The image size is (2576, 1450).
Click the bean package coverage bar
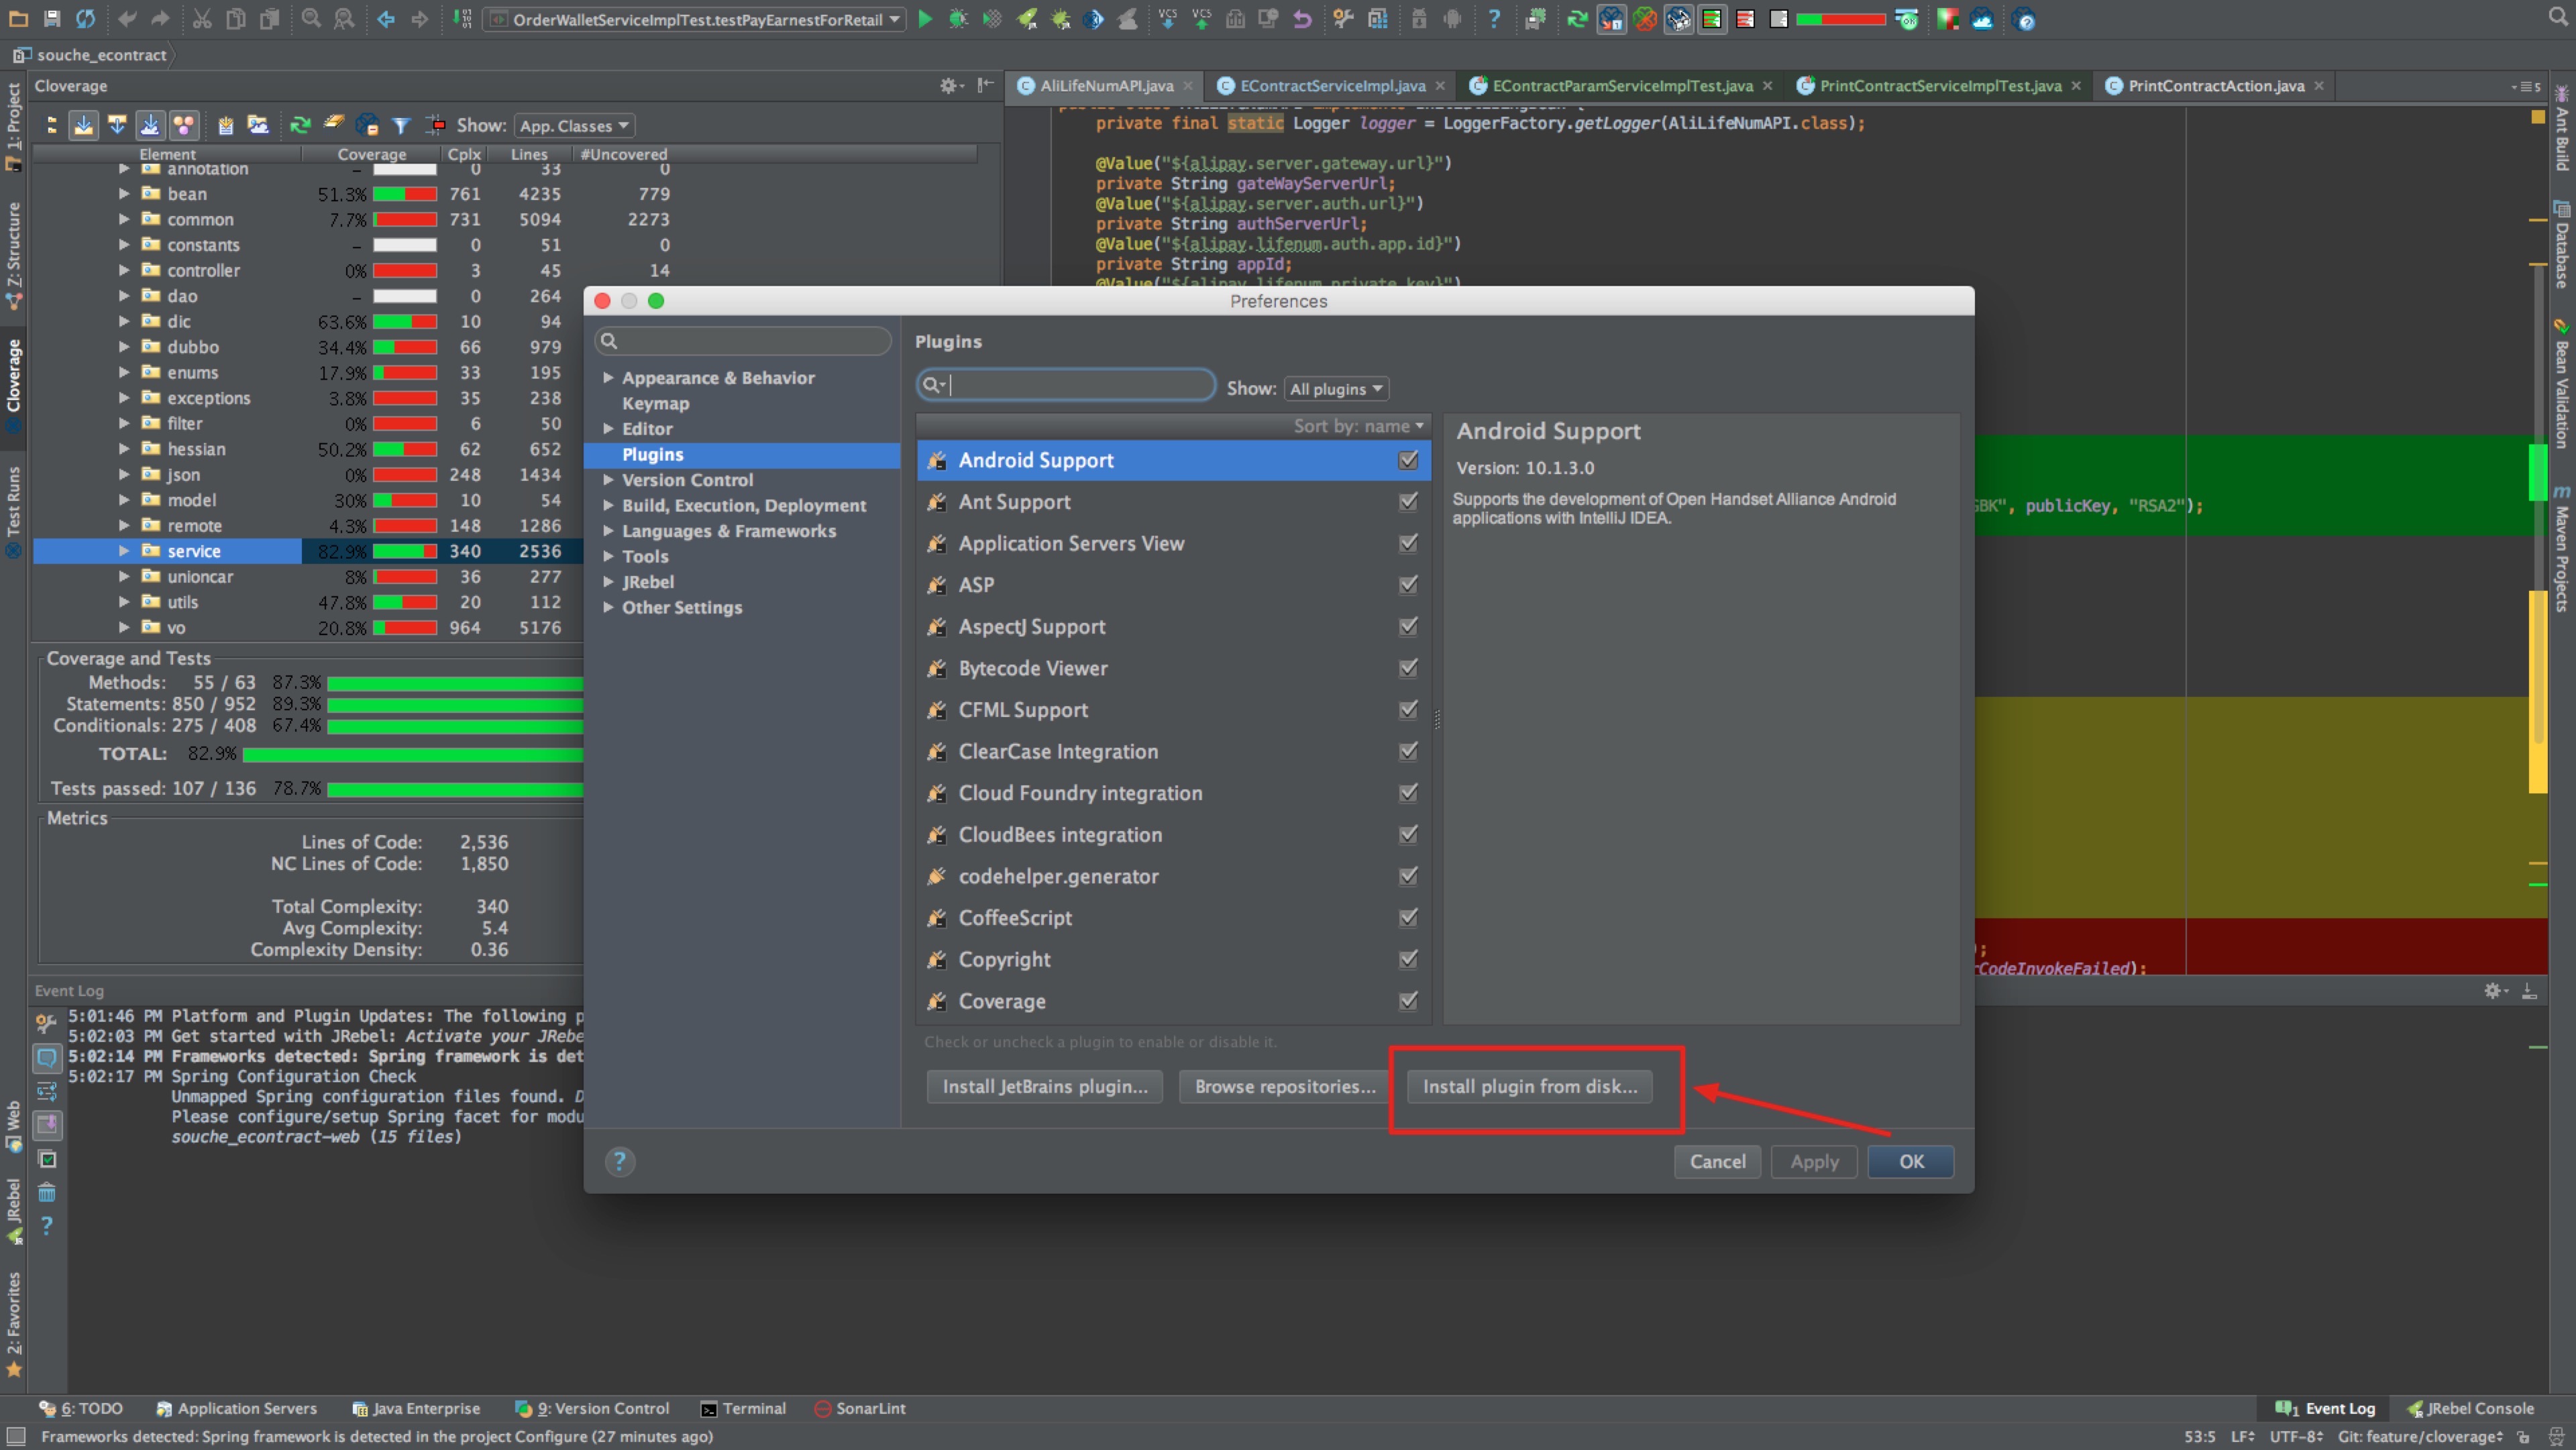click(x=404, y=194)
